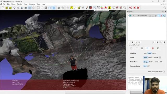The width and height of the screenshot is (167, 94).
Task: Open the yellow Get Info tool
Action: pyautogui.click(x=110, y=8)
